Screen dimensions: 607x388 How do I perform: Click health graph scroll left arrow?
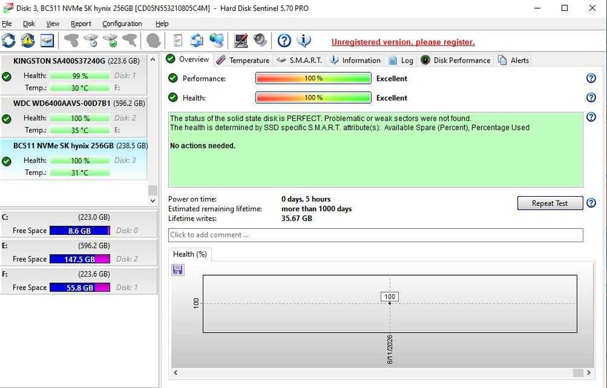[x=175, y=372]
